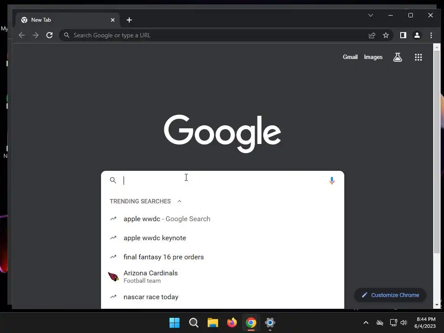Click the Google logo
Image resolution: width=444 pixels, height=333 pixels.
coord(222,134)
